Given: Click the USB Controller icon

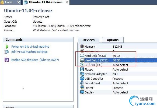Looking at the screenshot, I should click(82, 78).
